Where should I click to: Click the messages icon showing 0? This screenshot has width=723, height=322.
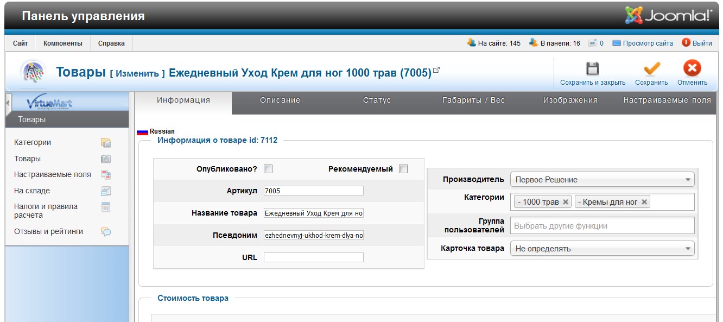593,43
